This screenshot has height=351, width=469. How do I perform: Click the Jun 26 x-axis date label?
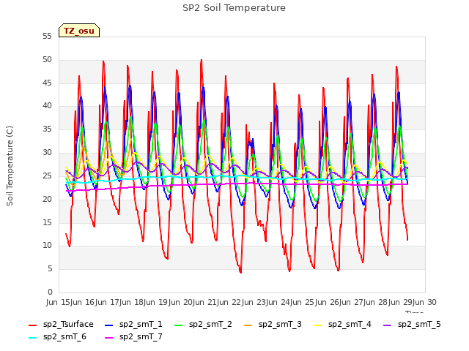pyautogui.click(x=327, y=302)
